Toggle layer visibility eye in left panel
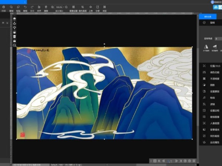 (x=3, y=23)
